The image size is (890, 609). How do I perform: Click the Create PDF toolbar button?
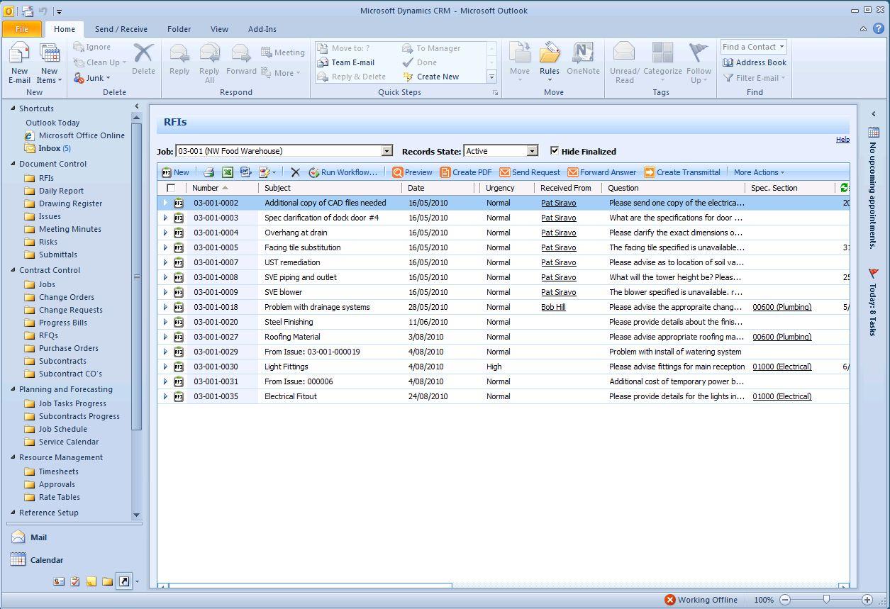click(x=465, y=172)
